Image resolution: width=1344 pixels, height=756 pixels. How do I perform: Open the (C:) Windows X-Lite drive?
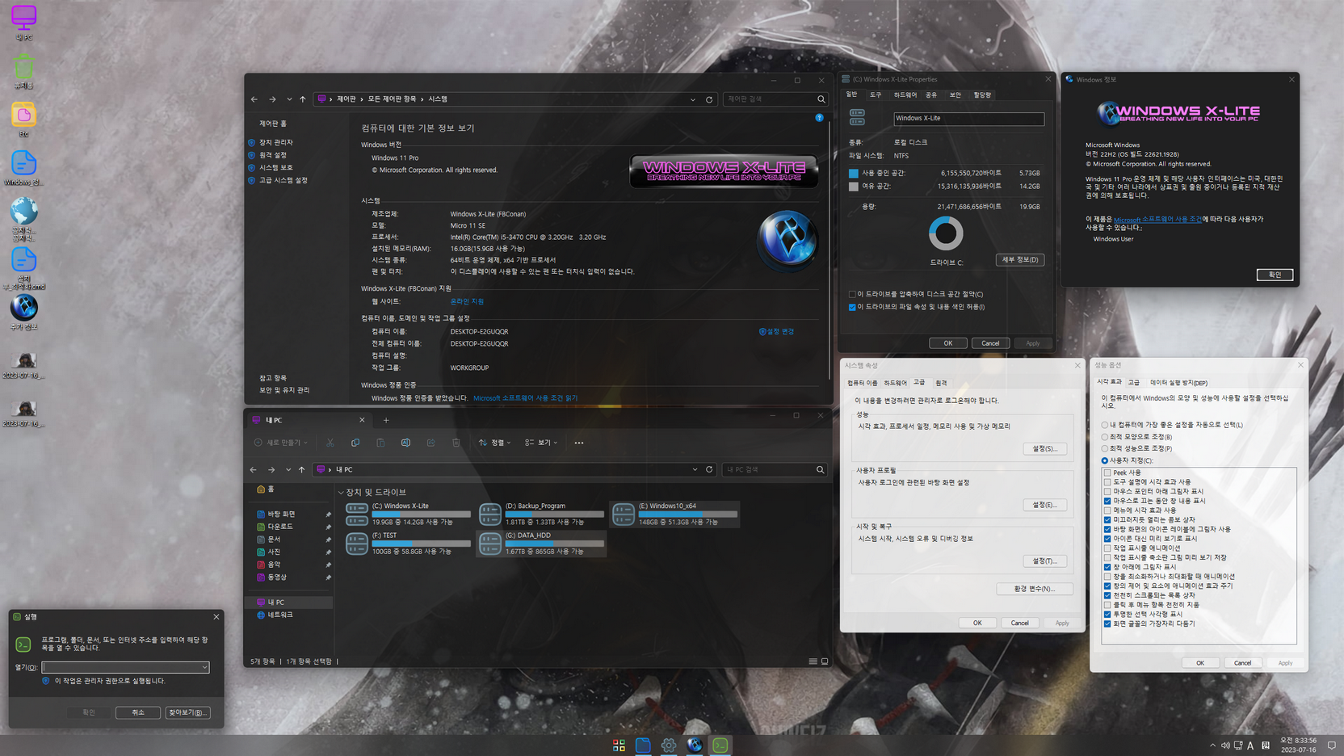[408, 514]
